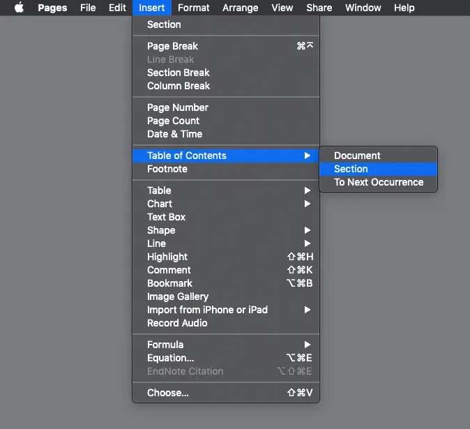Open the Edit menu

click(x=117, y=8)
